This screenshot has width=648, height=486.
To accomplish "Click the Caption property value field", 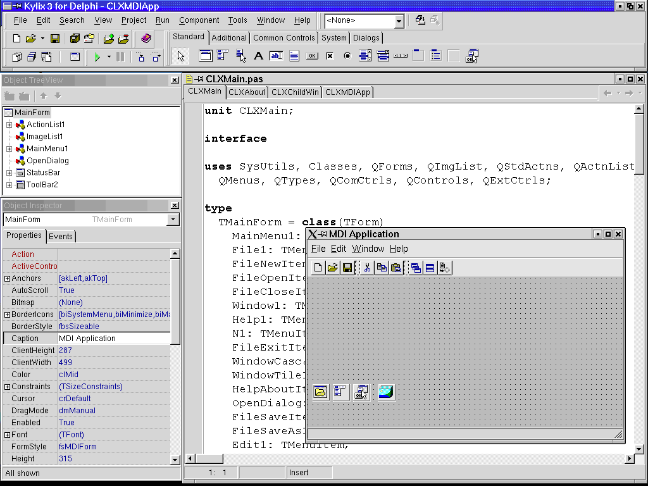I will 114,339.
